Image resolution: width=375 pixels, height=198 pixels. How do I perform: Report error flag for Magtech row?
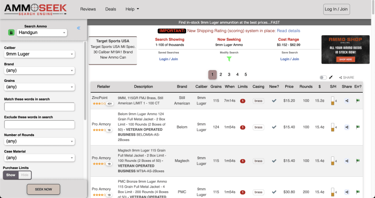358,161
